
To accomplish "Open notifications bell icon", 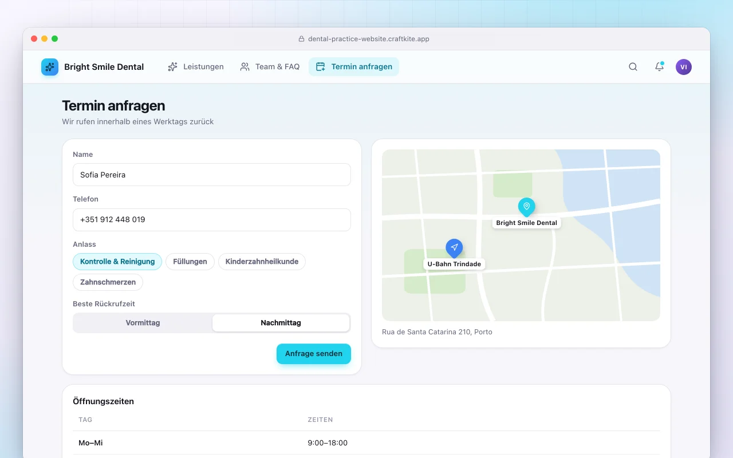I will (x=659, y=67).
